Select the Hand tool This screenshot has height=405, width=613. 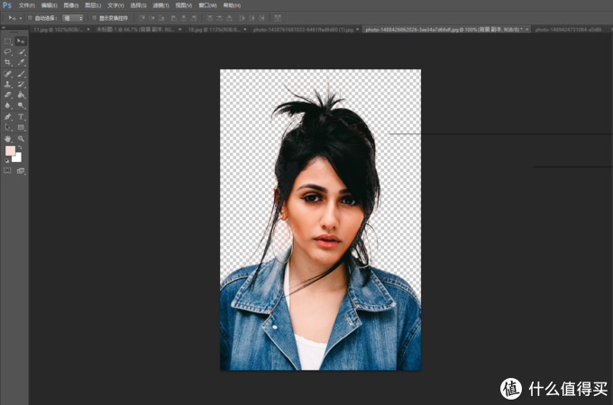[8, 139]
